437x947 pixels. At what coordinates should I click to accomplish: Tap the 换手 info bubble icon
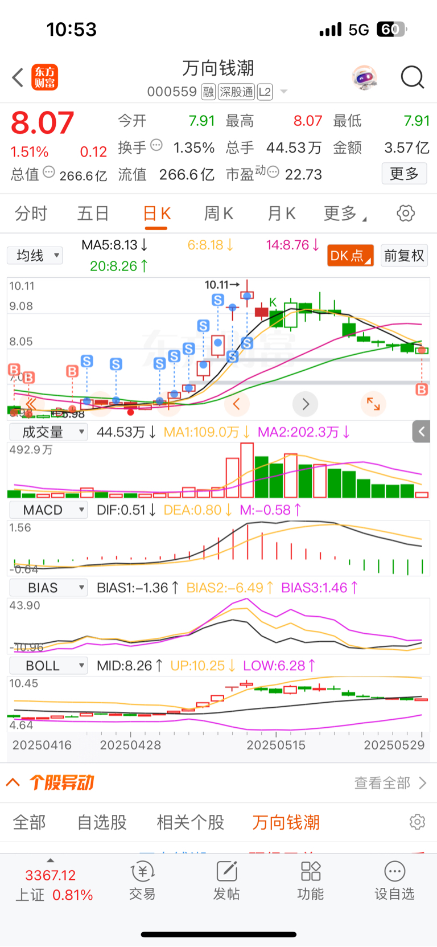point(156,145)
